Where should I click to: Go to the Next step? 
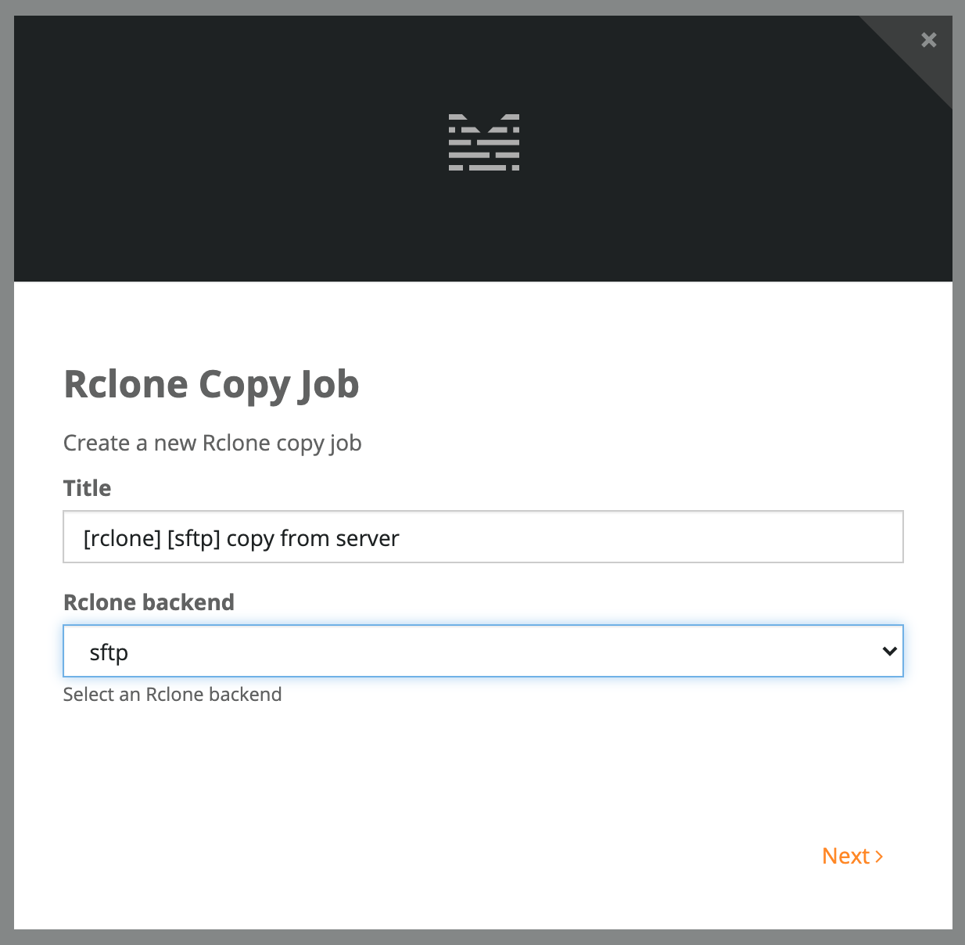pyautogui.click(x=852, y=856)
